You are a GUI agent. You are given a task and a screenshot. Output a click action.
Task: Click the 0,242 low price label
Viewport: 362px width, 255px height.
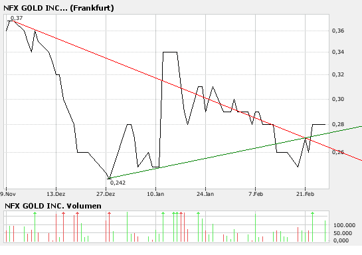click(x=118, y=183)
